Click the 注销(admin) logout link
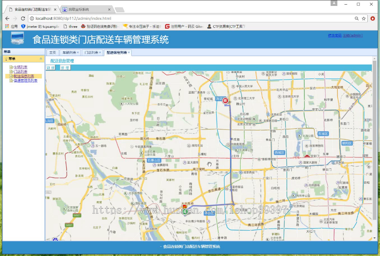Image resolution: width=380 pixels, height=256 pixels. pyautogui.click(x=353, y=35)
